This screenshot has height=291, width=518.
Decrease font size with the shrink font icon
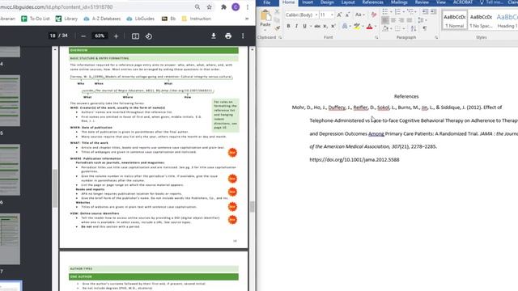[347, 15]
